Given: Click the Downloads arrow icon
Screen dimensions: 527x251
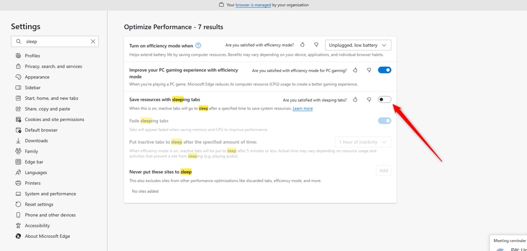Looking at the screenshot, I should 18,140.
